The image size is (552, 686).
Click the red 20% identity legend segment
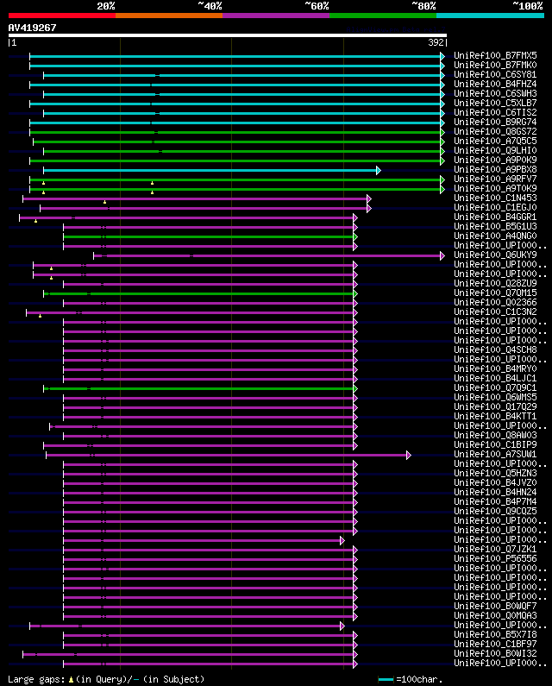point(62,16)
